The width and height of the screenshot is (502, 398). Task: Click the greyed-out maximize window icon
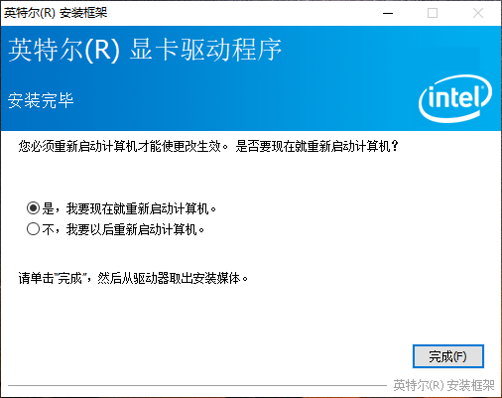click(433, 13)
